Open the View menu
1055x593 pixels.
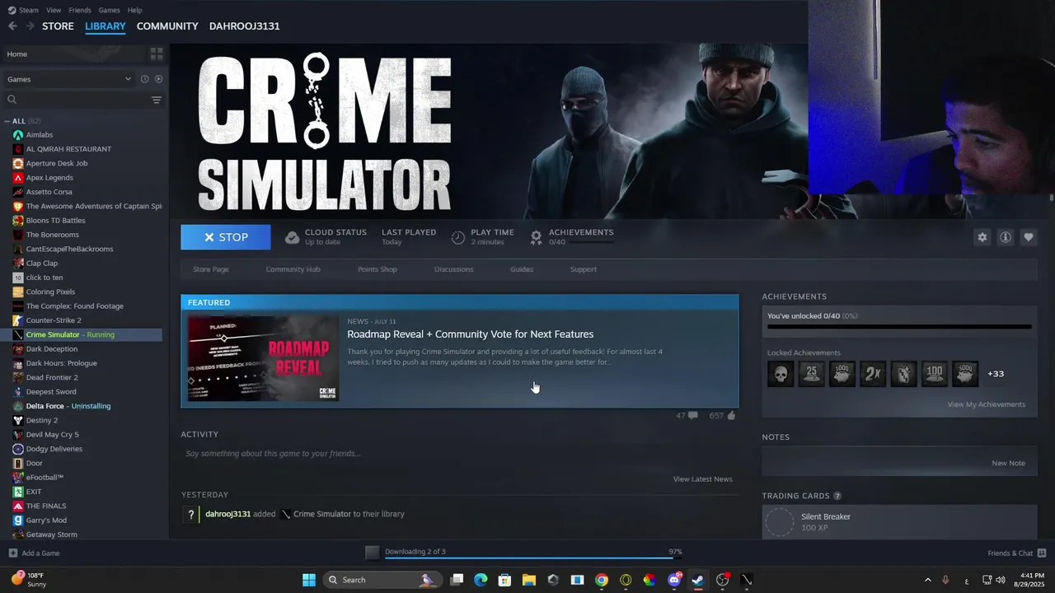[54, 10]
